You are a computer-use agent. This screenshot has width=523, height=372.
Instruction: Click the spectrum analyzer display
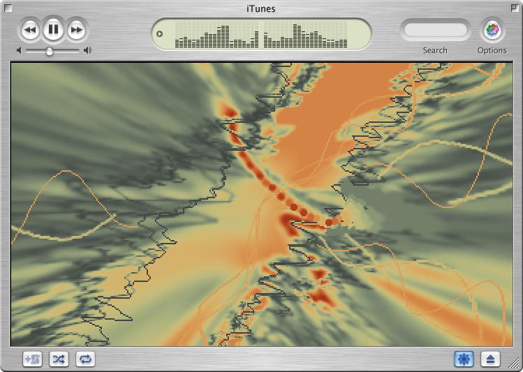(x=261, y=34)
